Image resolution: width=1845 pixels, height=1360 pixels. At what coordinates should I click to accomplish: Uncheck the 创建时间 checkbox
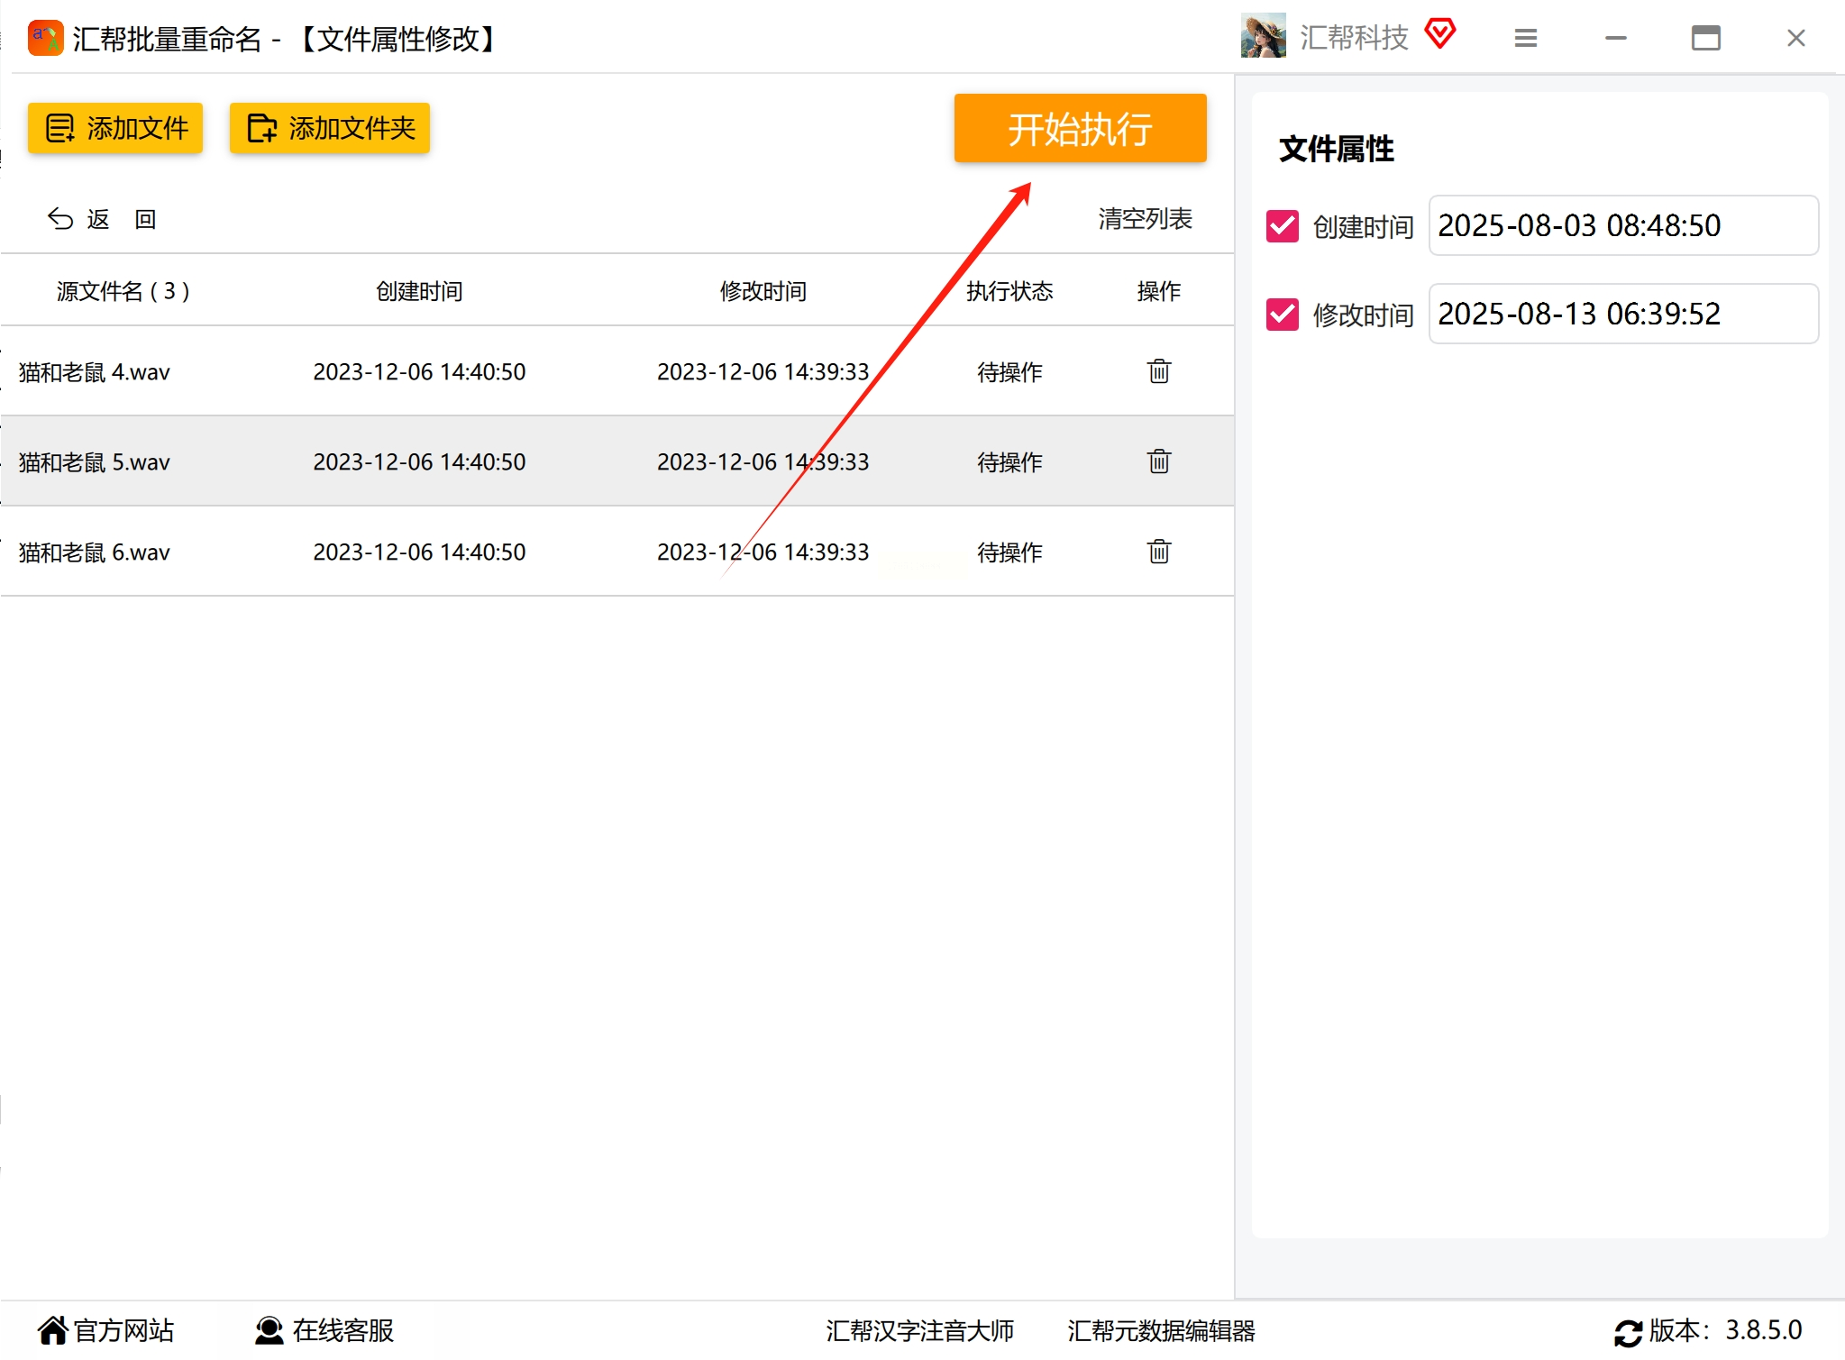pyautogui.click(x=1282, y=226)
